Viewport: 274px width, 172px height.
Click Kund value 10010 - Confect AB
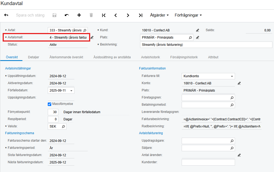tap(156, 30)
